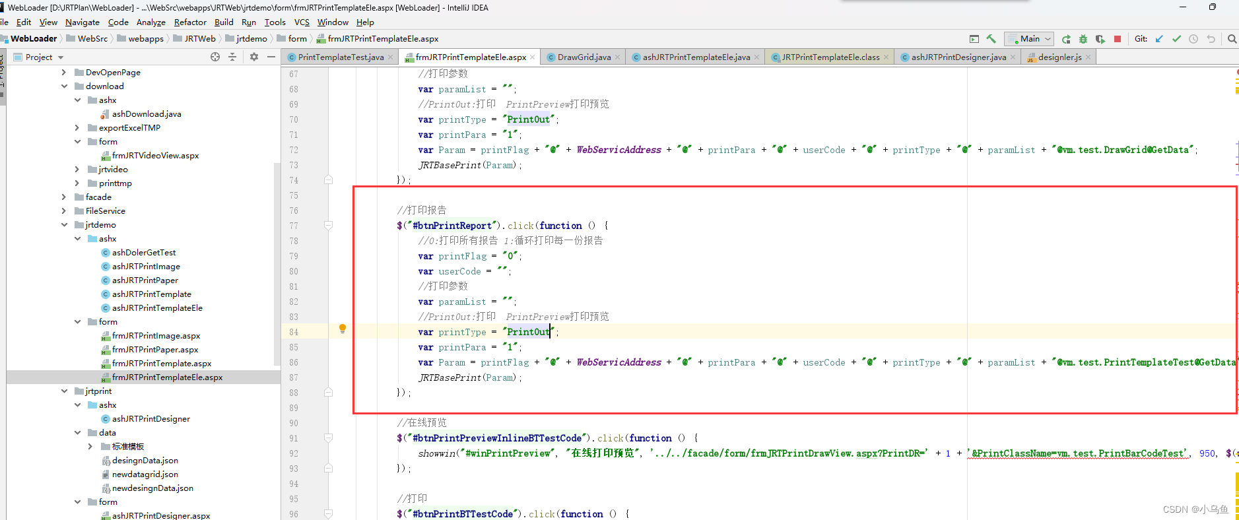Image resolution: width=1239 pixels, height=520 pixels.
Task: Open the Main run configuration dropdown
Action: click(1029, 39)
